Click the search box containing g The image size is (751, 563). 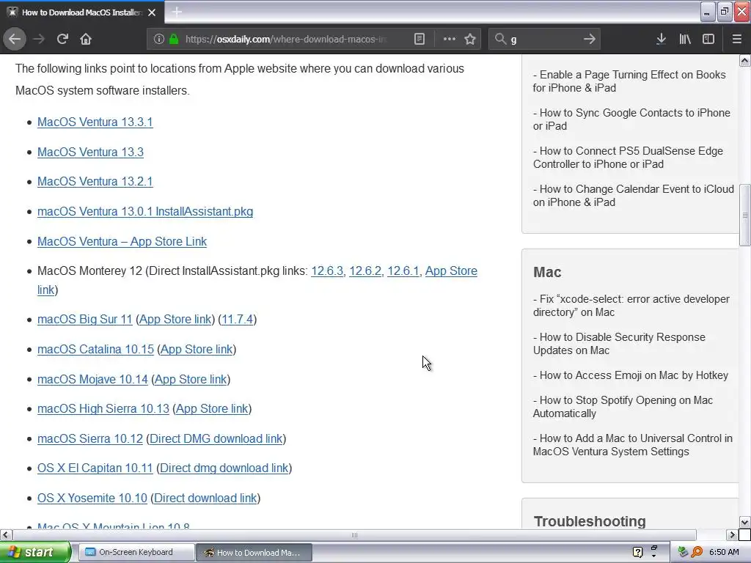(543, 40)
